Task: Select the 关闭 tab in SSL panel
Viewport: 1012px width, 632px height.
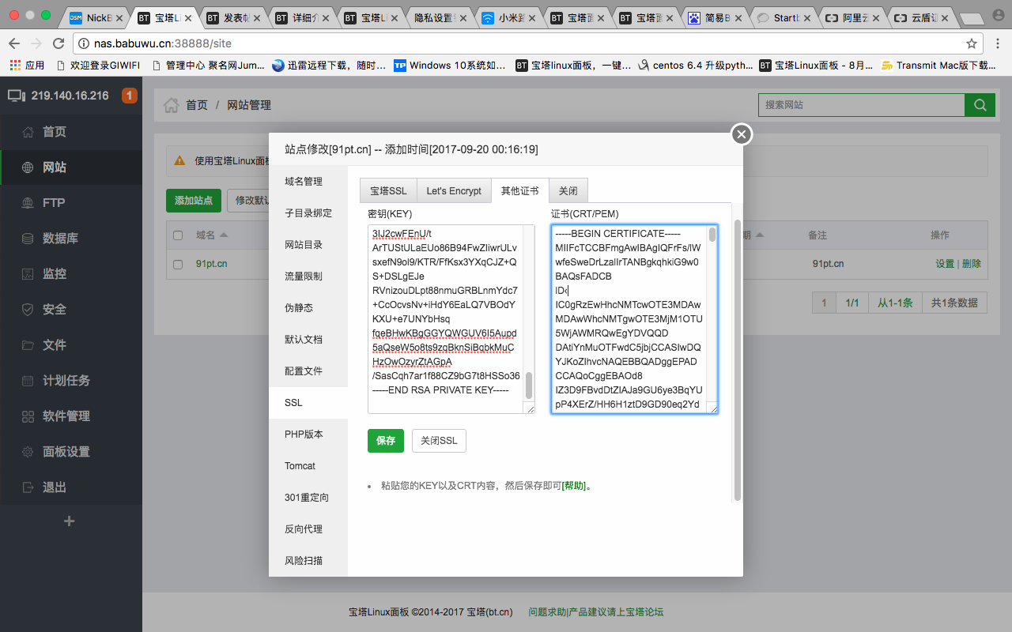Action: click(x=568, y=191)
